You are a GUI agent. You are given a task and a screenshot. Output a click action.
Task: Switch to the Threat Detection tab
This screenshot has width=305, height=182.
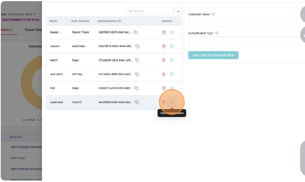pos(33,30)
